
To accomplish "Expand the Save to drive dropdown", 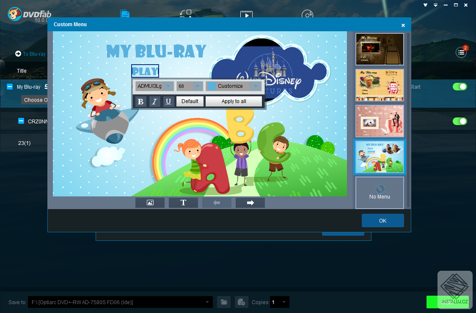I will tap(207, 302).
